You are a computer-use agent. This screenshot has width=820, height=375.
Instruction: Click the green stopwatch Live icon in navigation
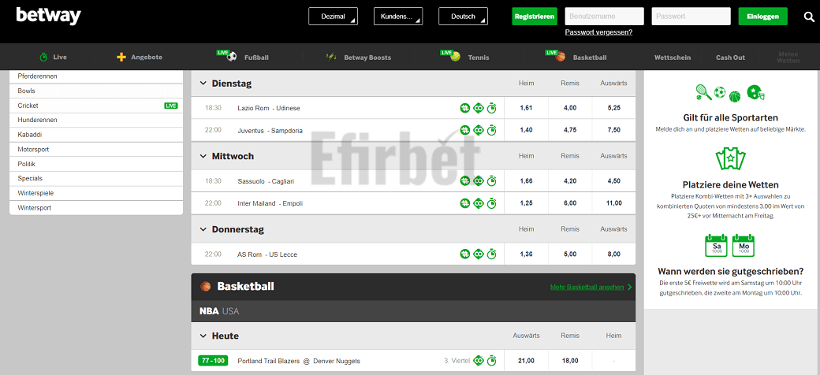[44, 57]
